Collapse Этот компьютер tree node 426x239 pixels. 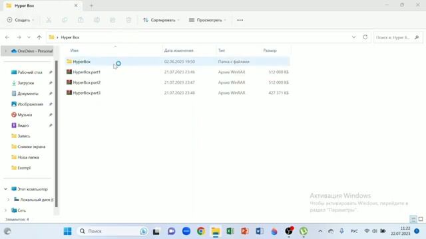6,189
